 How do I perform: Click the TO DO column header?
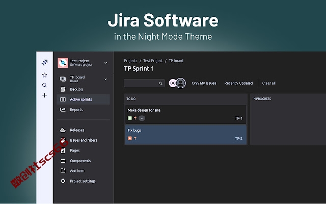tap(131, 99)
